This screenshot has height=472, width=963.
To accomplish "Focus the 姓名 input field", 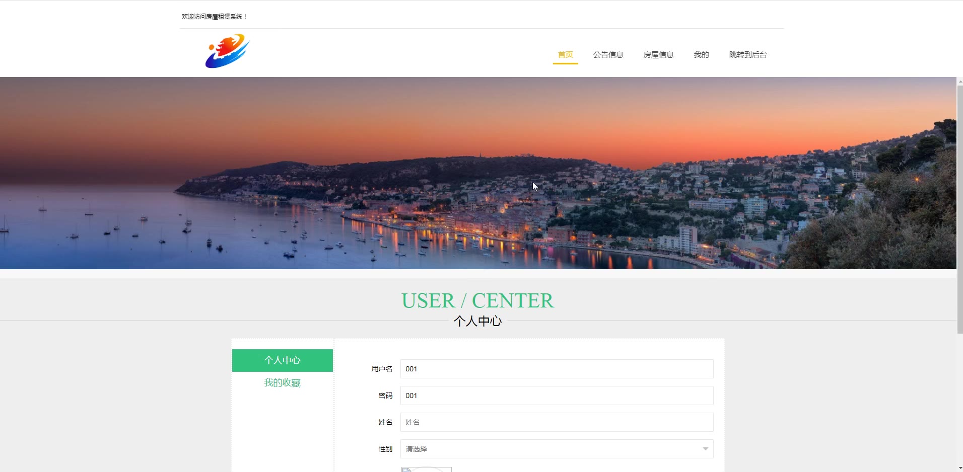I will (557, 422).
